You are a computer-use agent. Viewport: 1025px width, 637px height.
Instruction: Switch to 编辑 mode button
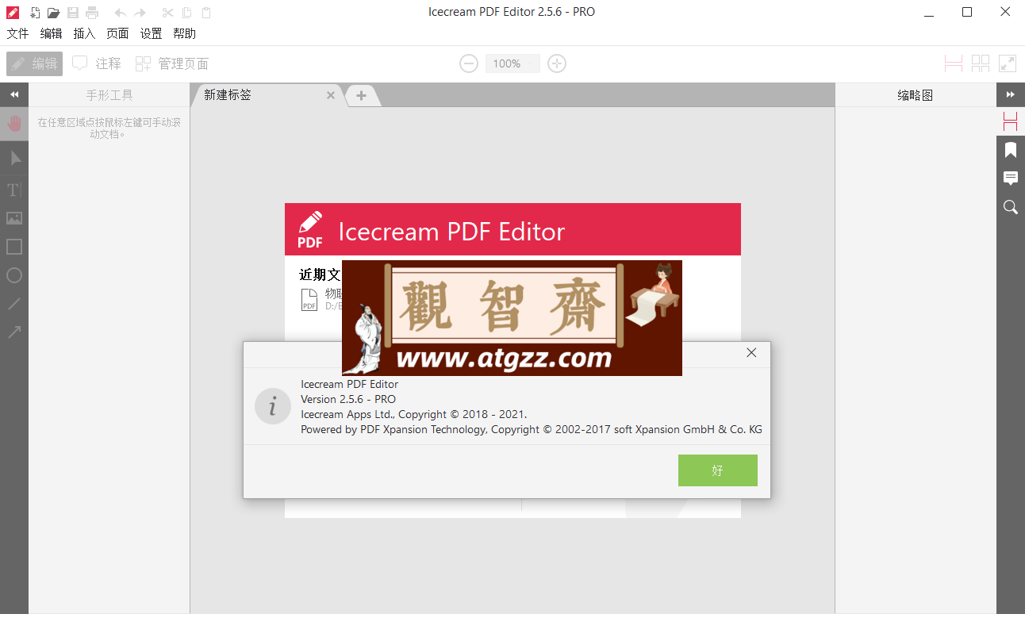34,63
